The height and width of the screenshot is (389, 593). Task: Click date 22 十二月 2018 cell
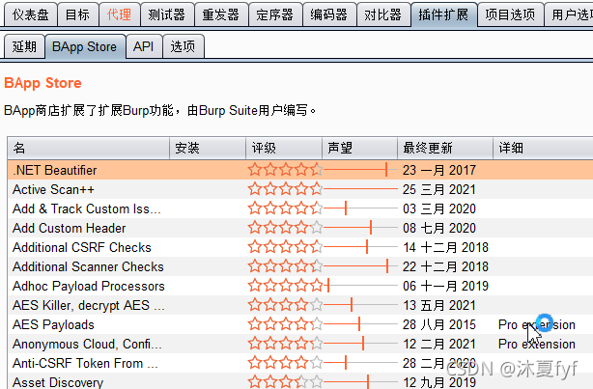click(x=445, y=266)
